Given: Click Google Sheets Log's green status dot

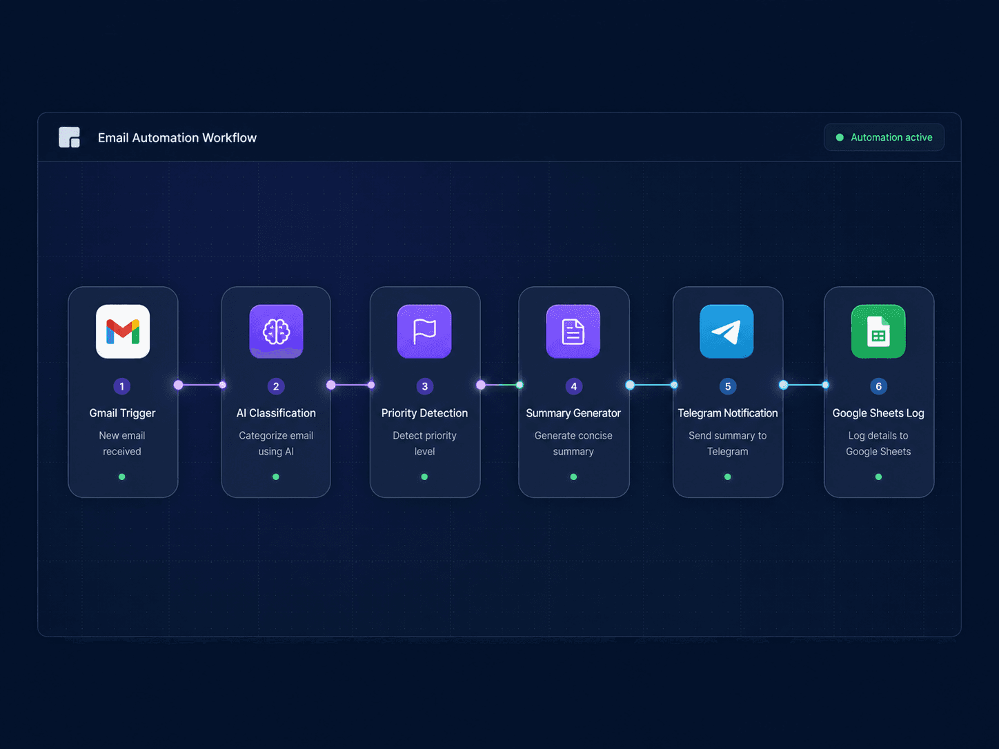Looking at the screenshot, I should coord(878,477).
